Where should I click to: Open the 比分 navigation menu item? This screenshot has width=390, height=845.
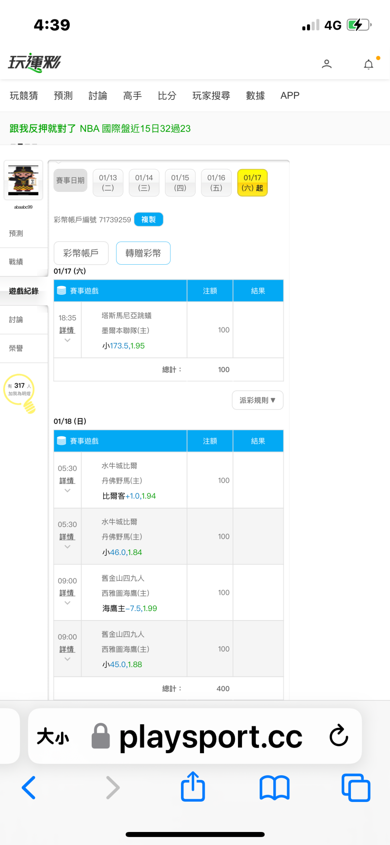[x=167, y=95]
